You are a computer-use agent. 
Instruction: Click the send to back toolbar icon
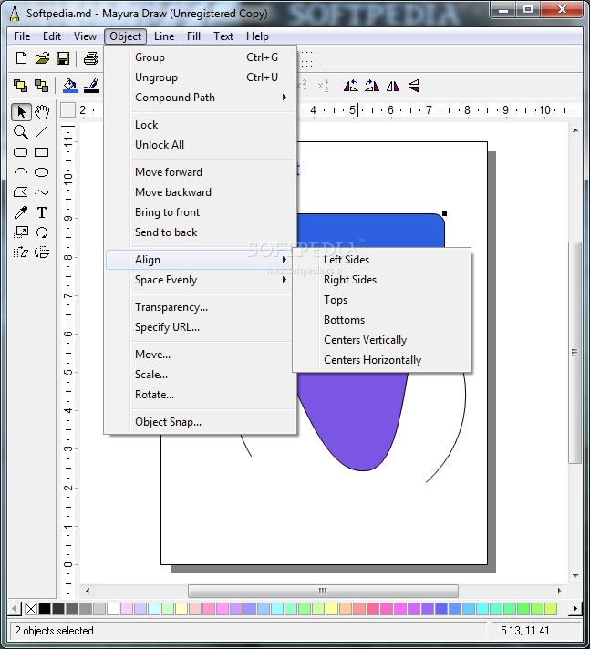[x=41, y=86]
